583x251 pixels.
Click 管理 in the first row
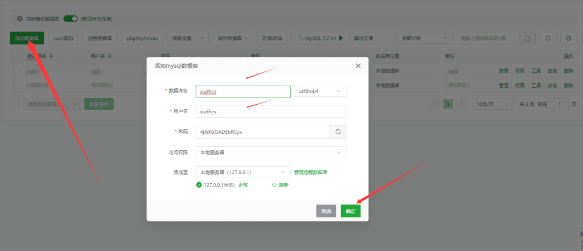[503, 71]
